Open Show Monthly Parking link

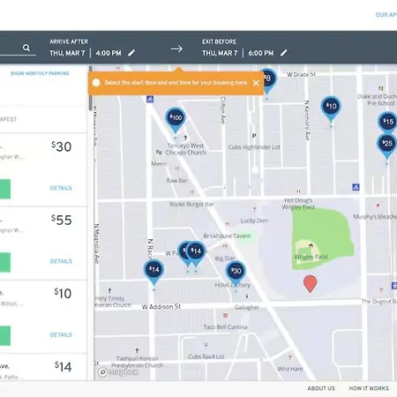[x=40, y=73]
